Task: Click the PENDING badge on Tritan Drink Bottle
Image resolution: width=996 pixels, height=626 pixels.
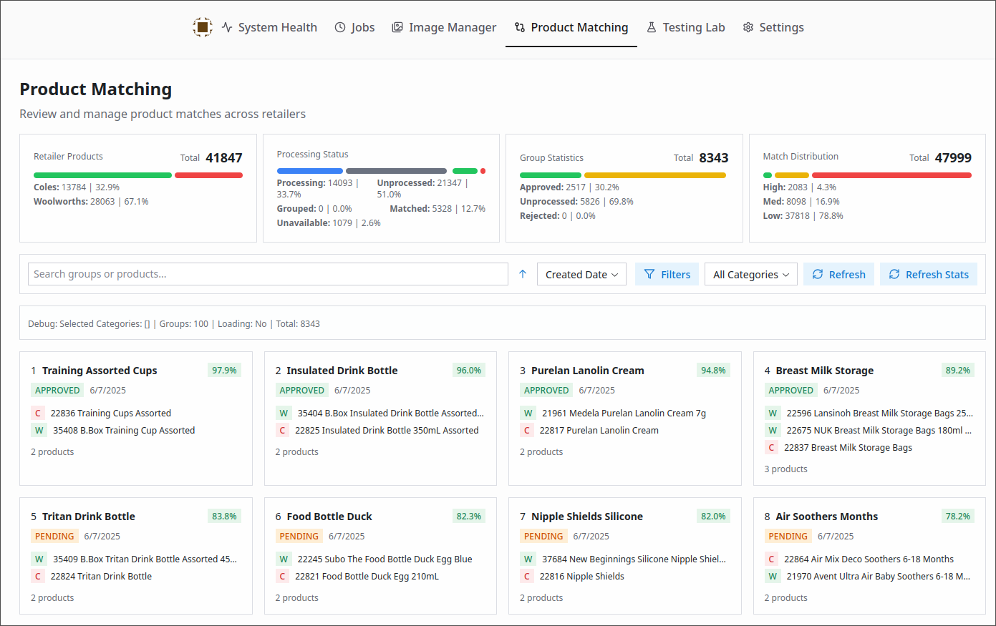Action: pyautogui.click(x=54, y=536)
